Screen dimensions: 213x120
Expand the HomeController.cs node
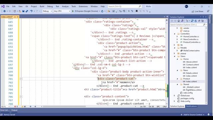pos(177,37)
